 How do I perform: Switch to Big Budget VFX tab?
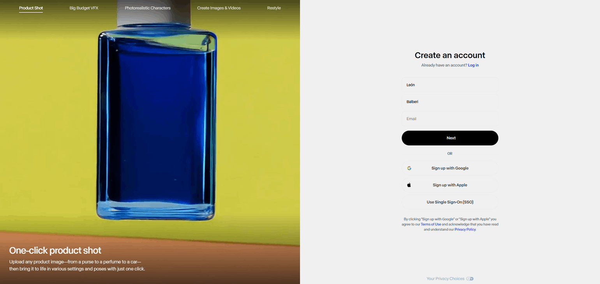click(x=84, y=8)
